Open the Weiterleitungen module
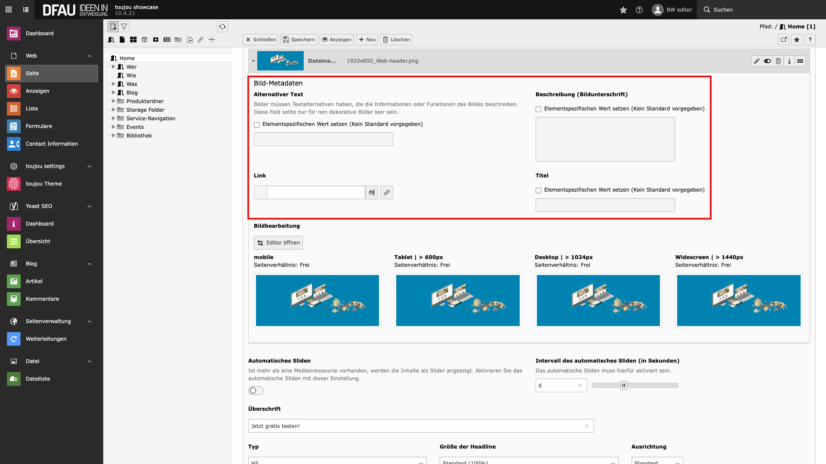 click(46, 339)
